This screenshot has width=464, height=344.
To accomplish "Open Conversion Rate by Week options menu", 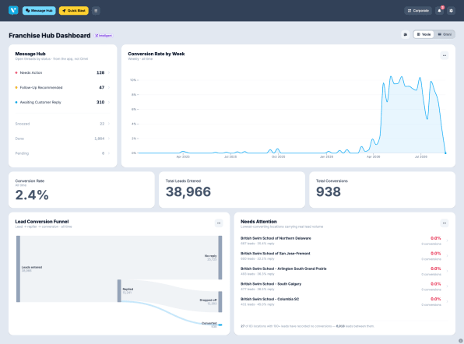I will 445,55.
